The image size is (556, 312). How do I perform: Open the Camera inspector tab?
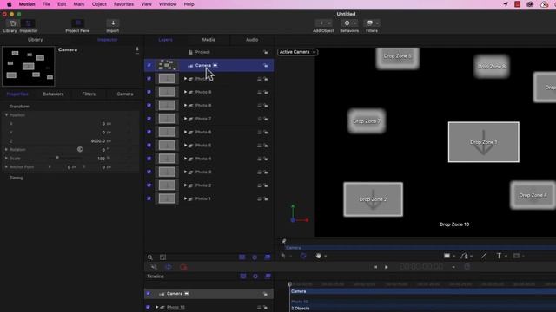[x=125, y=94]
